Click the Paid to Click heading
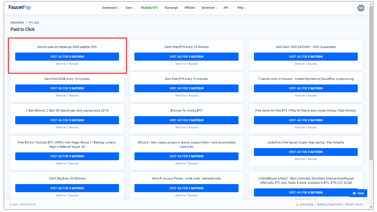The width and height of the screenshot is (377, 212). tap(23, 29)
